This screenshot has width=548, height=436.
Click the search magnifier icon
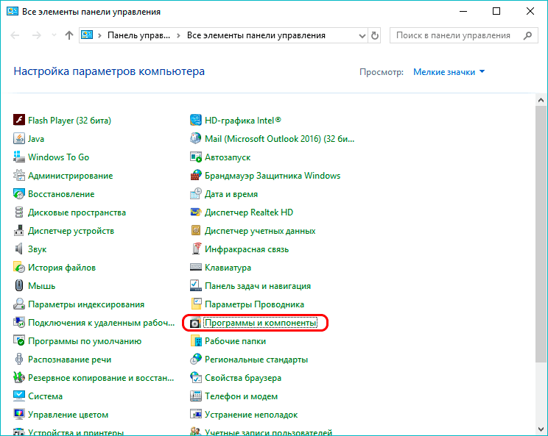[527, 35]
